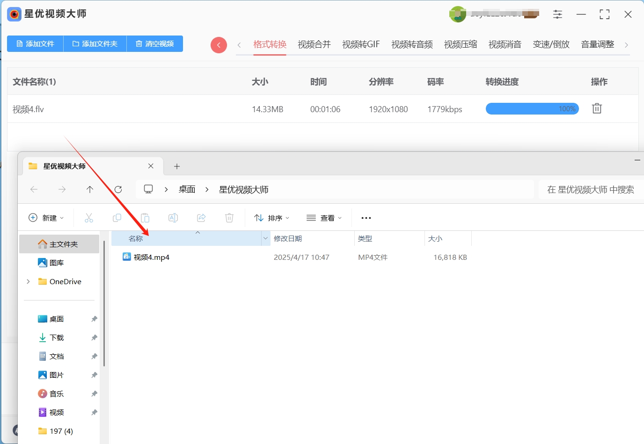The height and width of the screenshot is (444, 644).
Task: Expand the OneDrive tree arrow
Action: point(28,281)
